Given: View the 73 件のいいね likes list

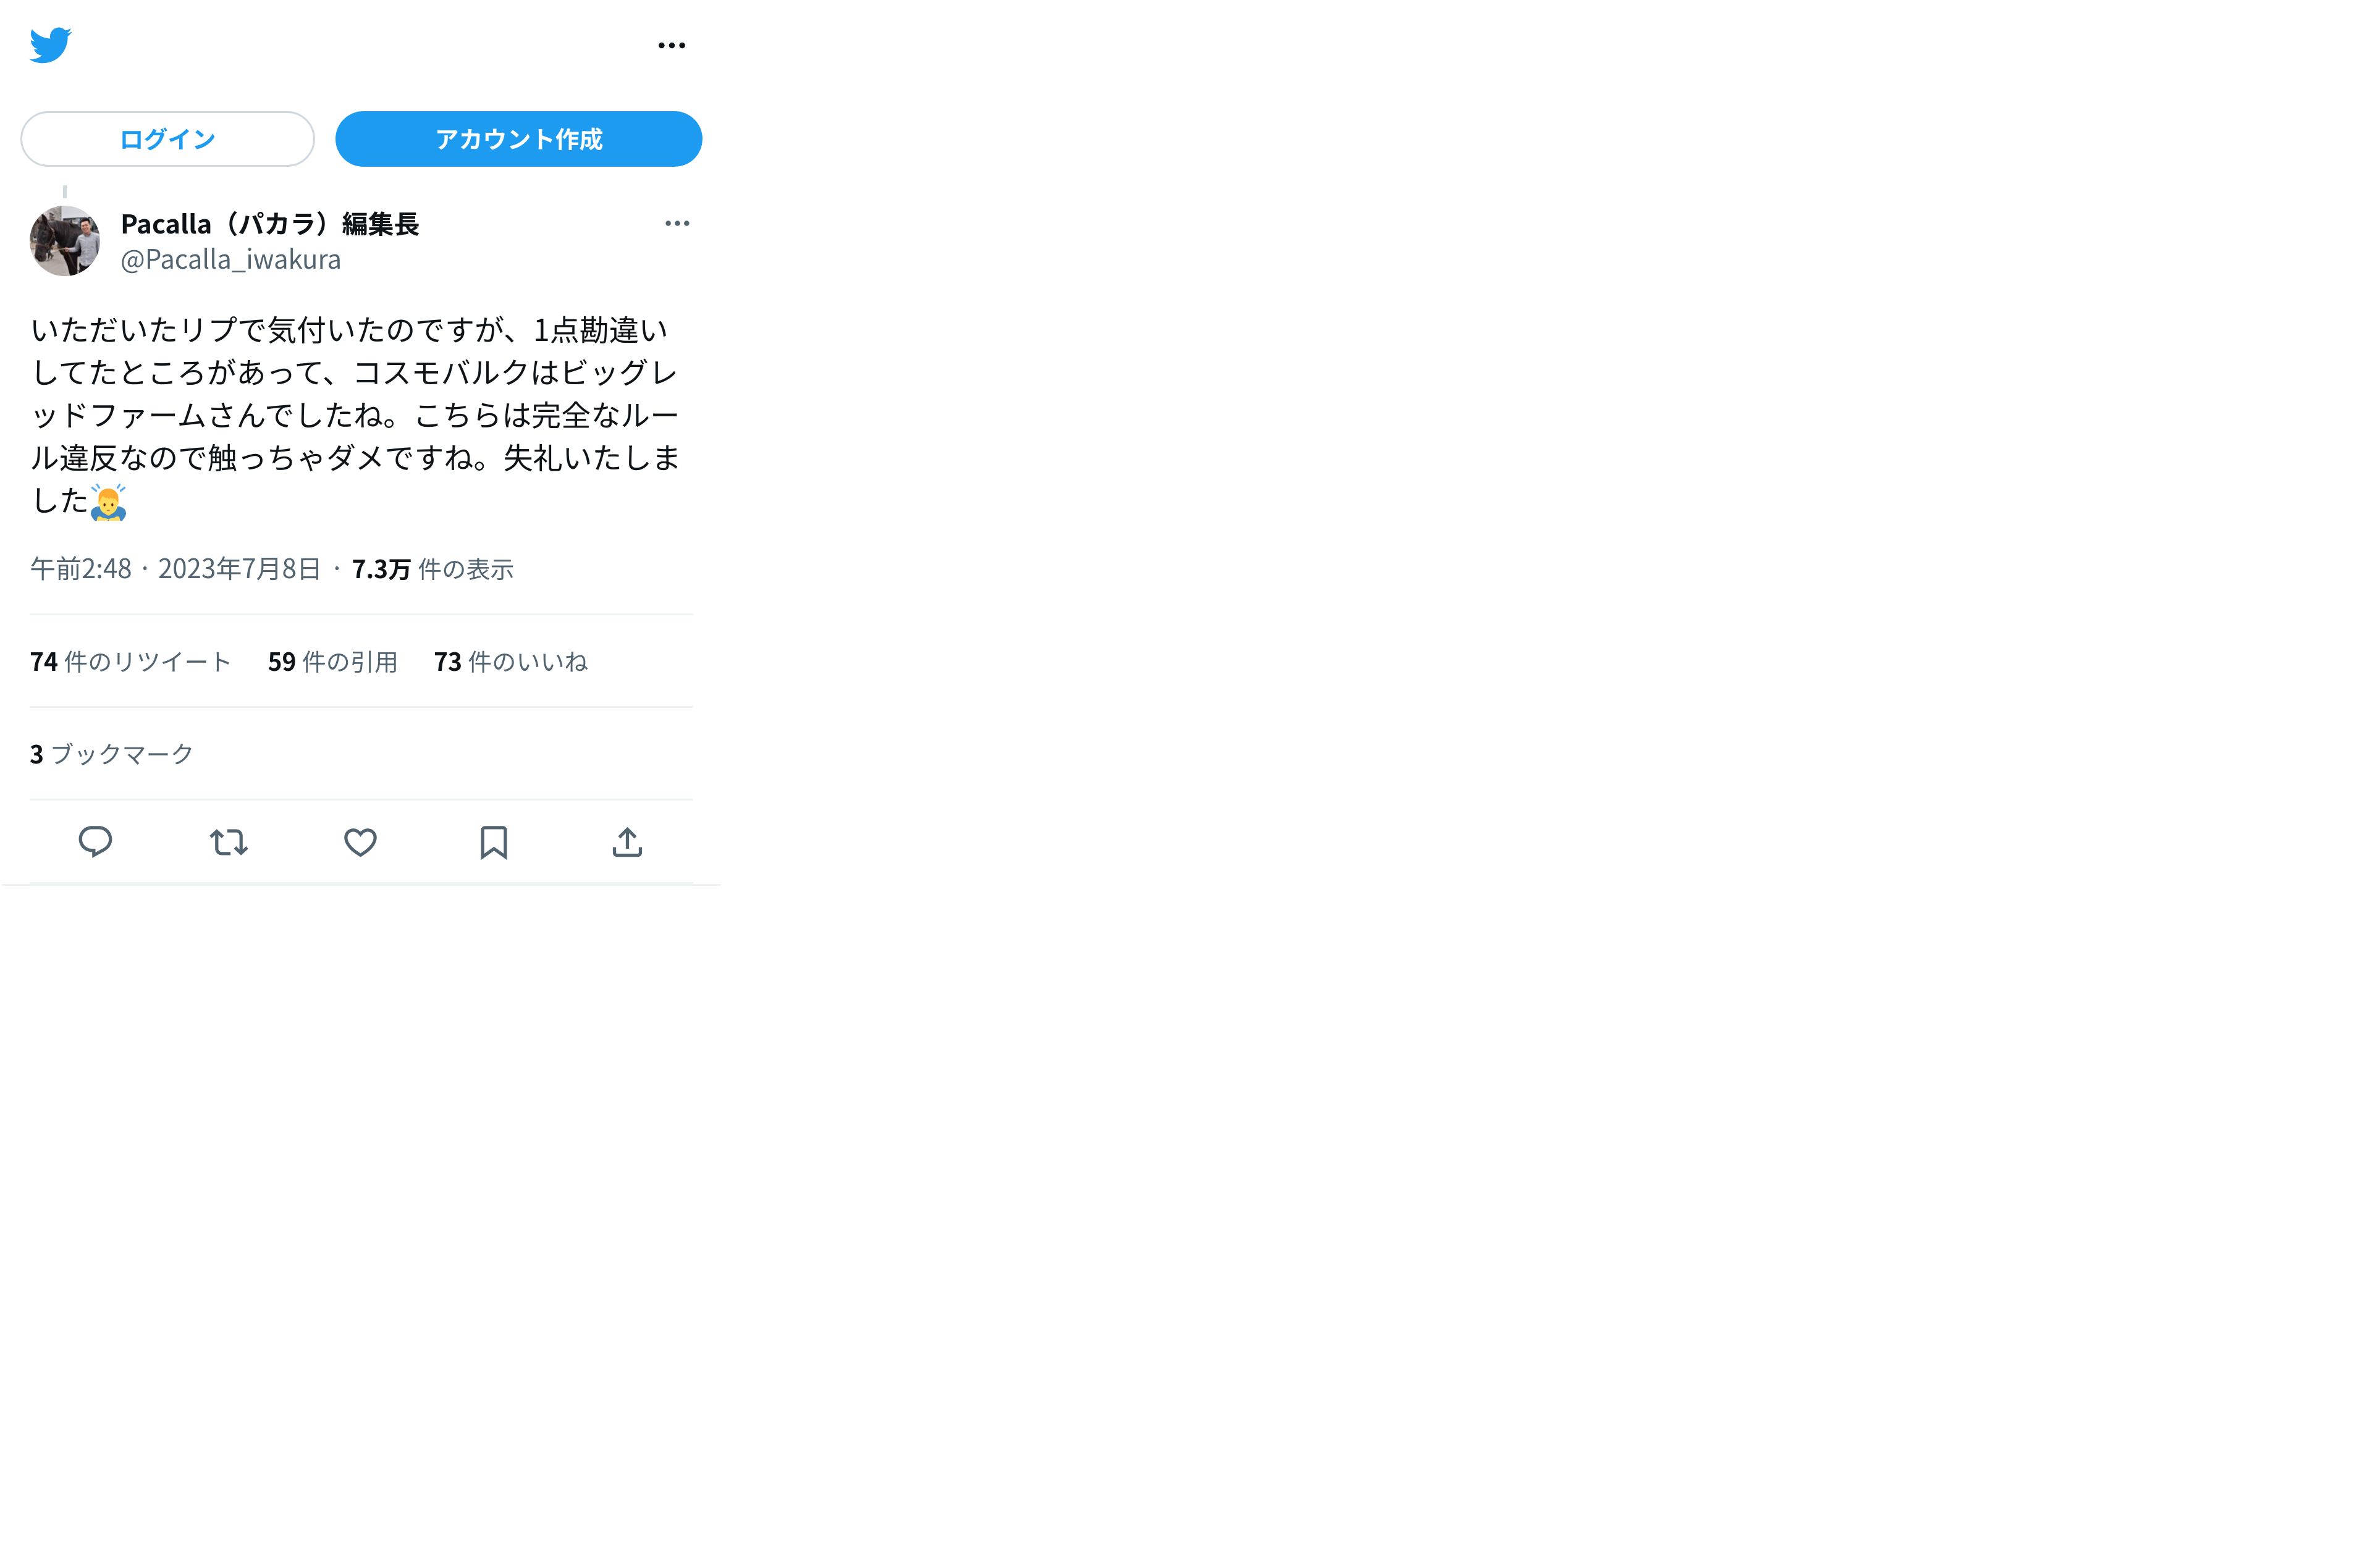Looking at the screenshot, I should click(x=511, y=662).
